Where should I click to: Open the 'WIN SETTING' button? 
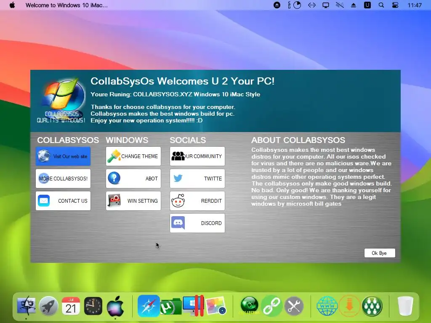click(x=133, y=201)
